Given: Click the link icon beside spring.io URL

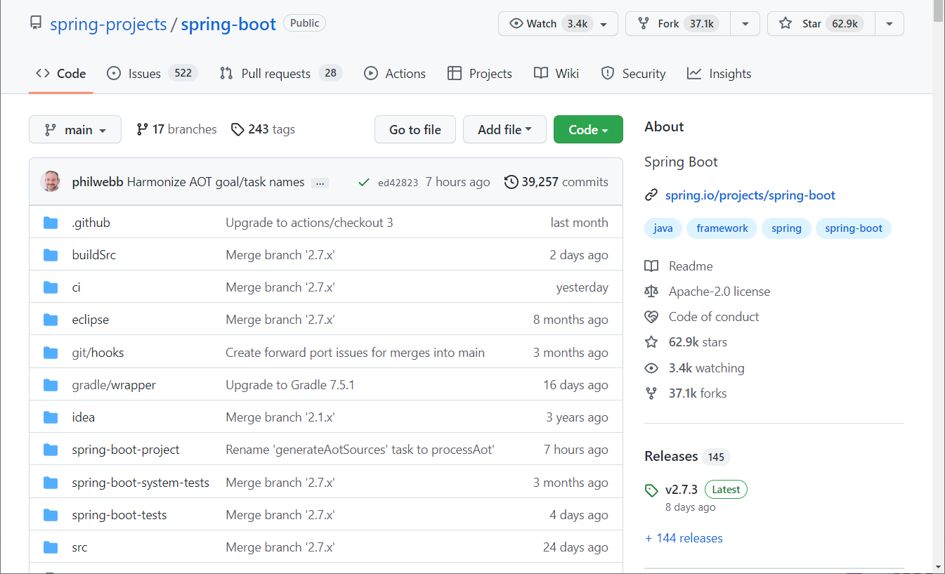Looking at the screenshot, I should click(x=652, y=195).
